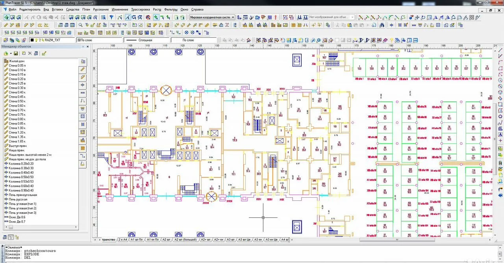
Task: Select the orange grid category icon in sidebar
Action: tap(83, 148)
